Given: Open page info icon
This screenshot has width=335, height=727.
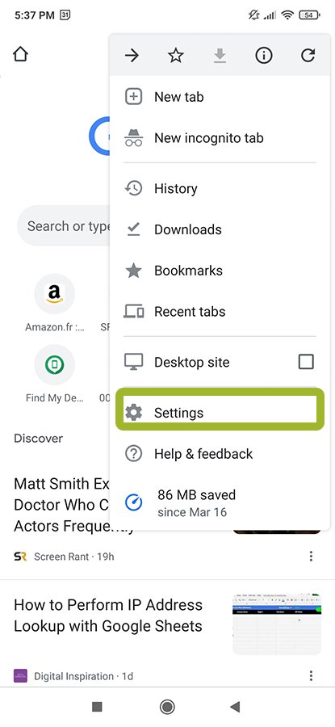Looking at the screenshot, I should click(264, 56).
